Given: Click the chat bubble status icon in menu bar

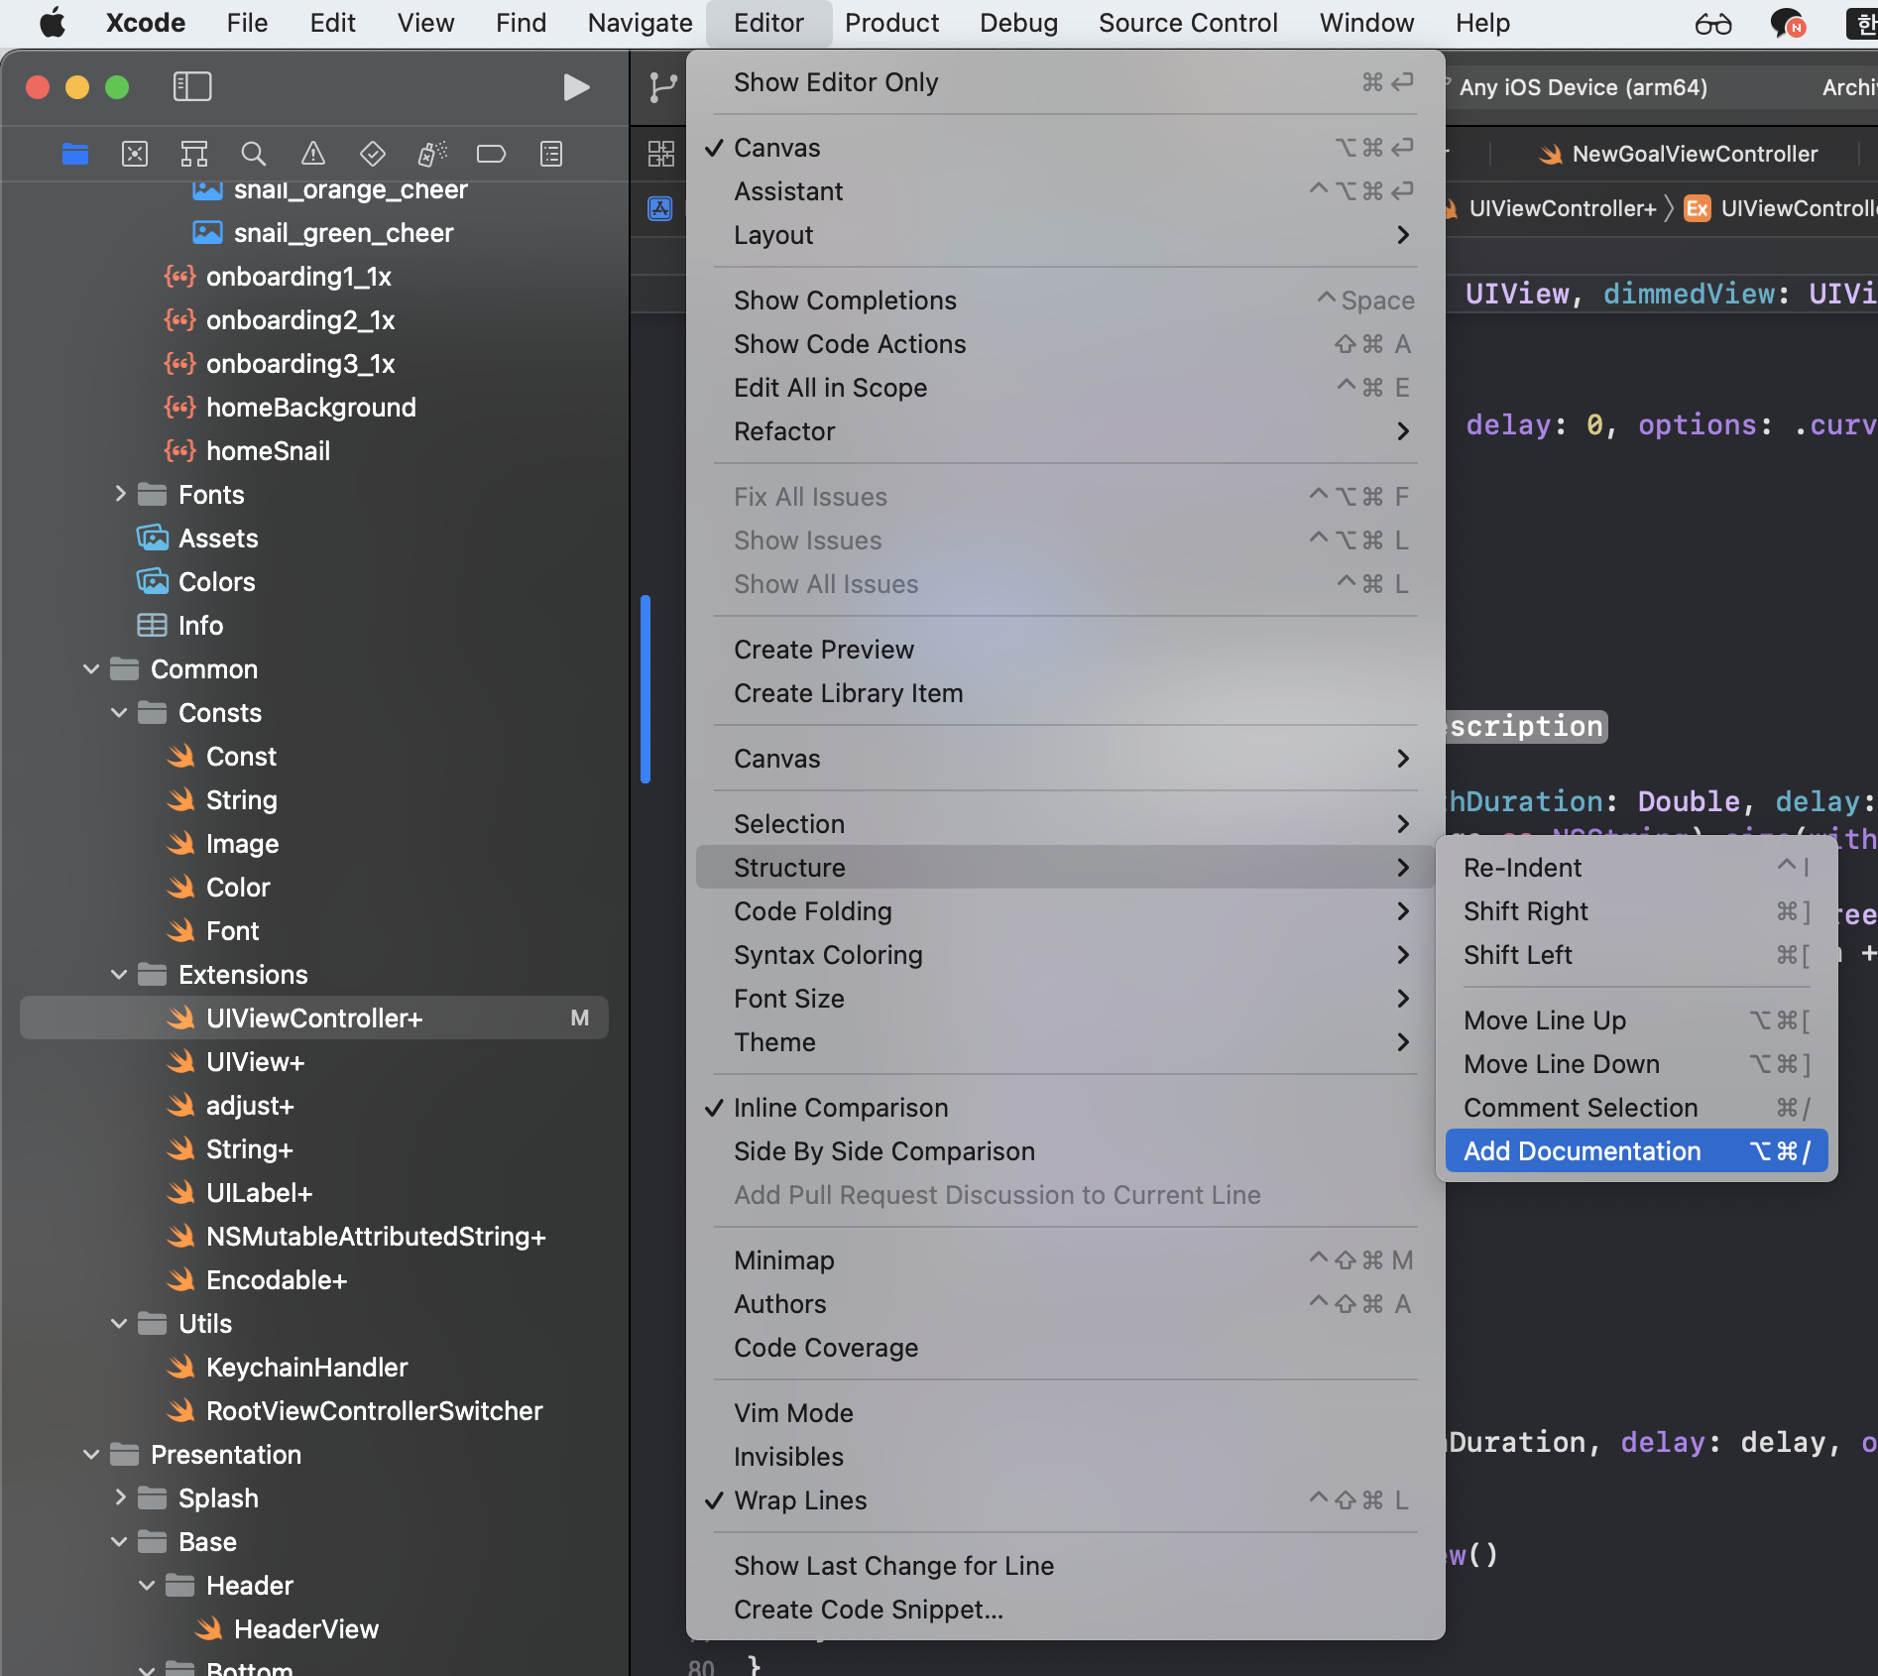Looking at the screenshot, I should [x=1789, y=23].
